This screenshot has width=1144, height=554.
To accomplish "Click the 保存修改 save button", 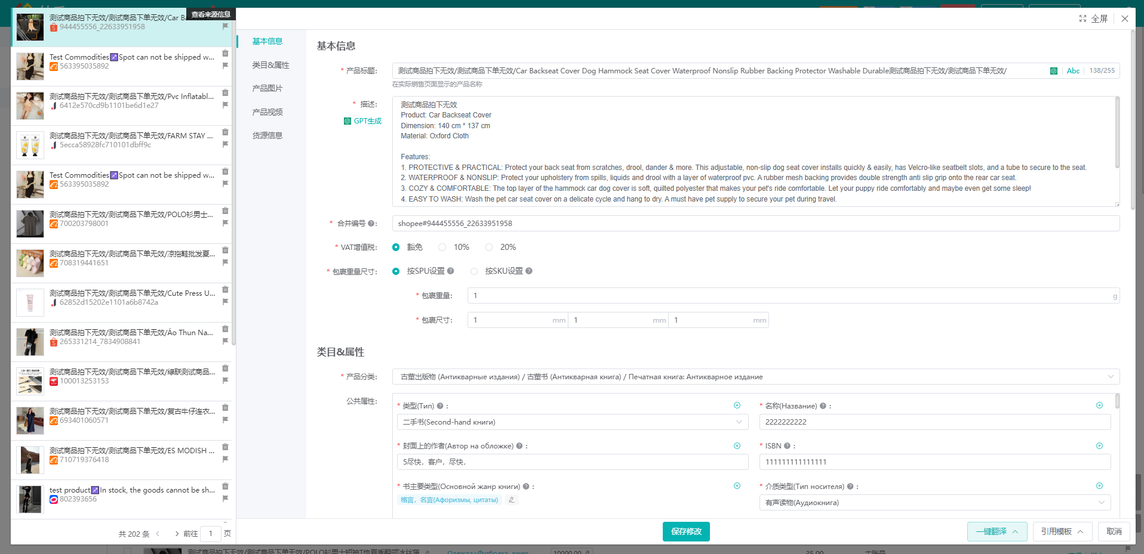I will pyautogui.click(x=685, y=531).
